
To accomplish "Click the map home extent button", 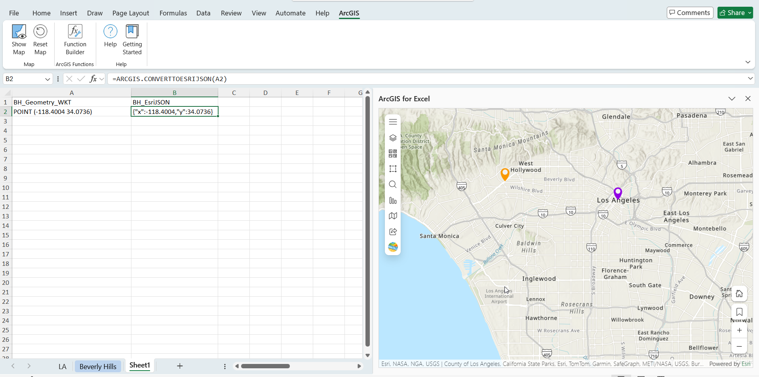I will pyautogui.click(x=739, y=294).
